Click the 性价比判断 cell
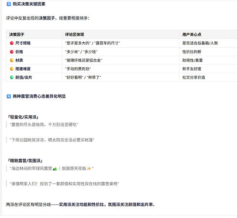 click(x=208, y=52)
